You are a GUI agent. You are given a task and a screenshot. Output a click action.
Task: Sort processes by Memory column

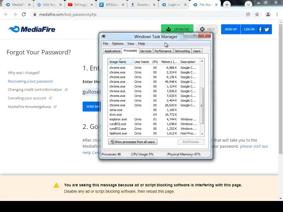coord(169,62)
